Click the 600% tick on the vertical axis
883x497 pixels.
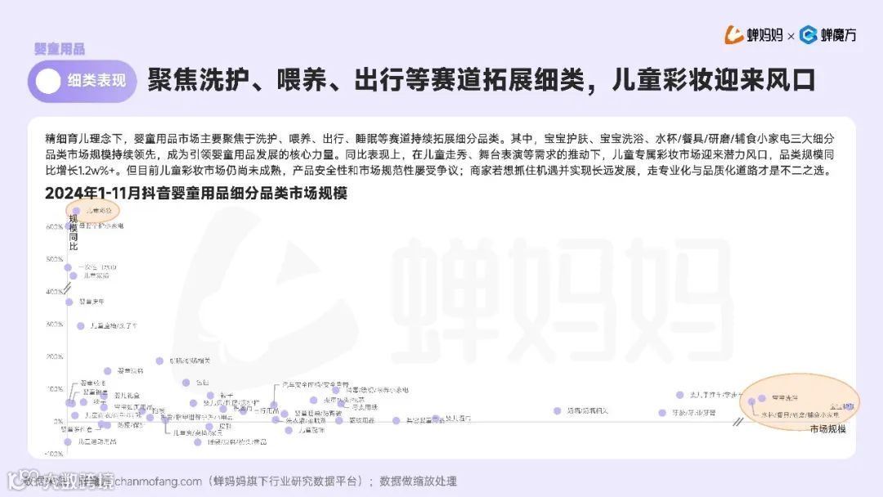point(54,226)
